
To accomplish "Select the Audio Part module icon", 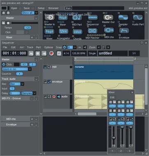I will click(x=137, y=17).
